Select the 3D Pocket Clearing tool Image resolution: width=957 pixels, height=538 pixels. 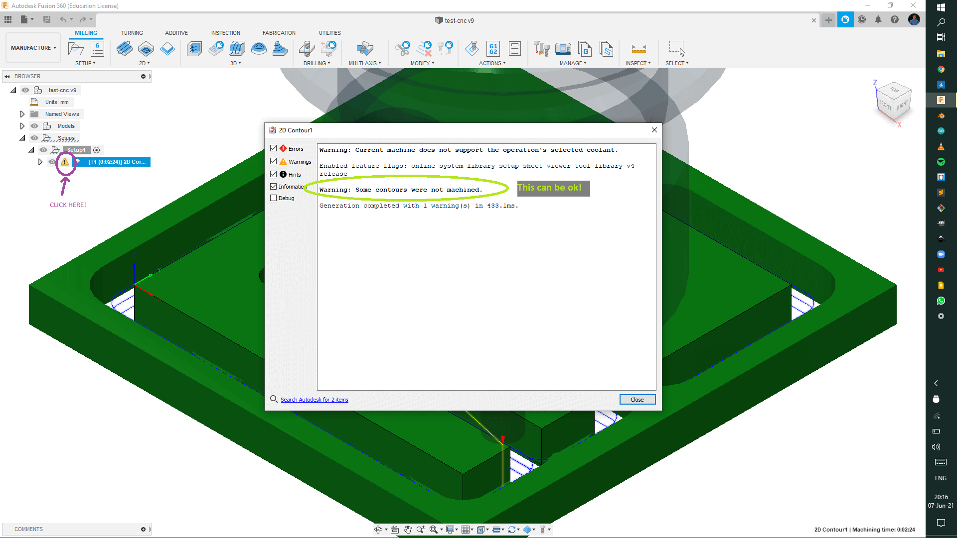tap(216, 49)
